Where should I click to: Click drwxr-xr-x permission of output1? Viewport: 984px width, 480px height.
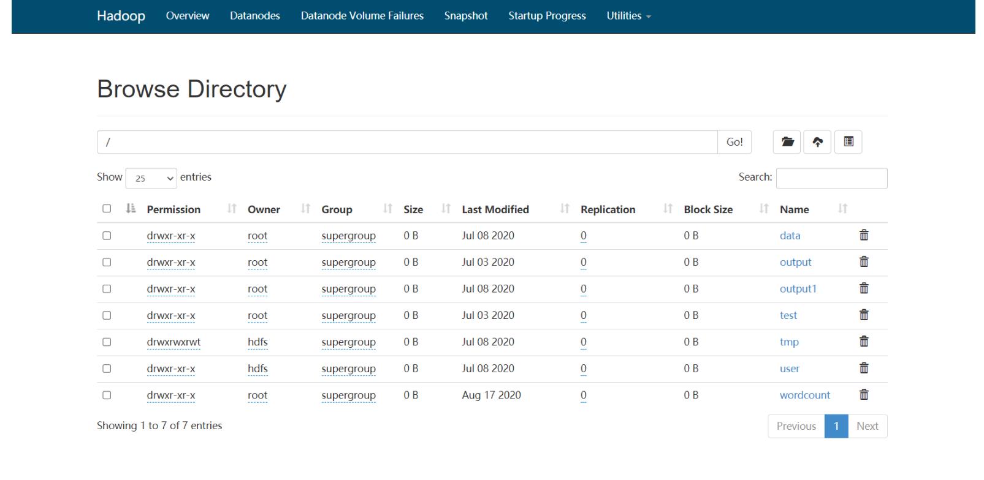[171, 289]
